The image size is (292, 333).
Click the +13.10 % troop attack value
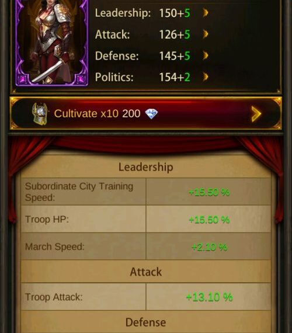tap(209, 297)
